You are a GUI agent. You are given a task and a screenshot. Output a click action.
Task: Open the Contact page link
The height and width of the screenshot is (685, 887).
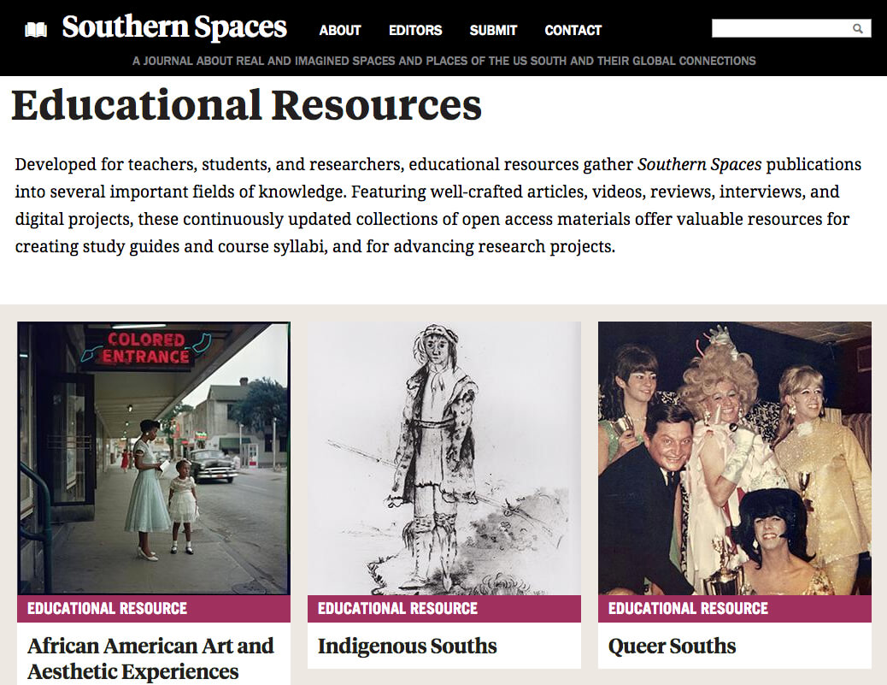pos(573,31)
